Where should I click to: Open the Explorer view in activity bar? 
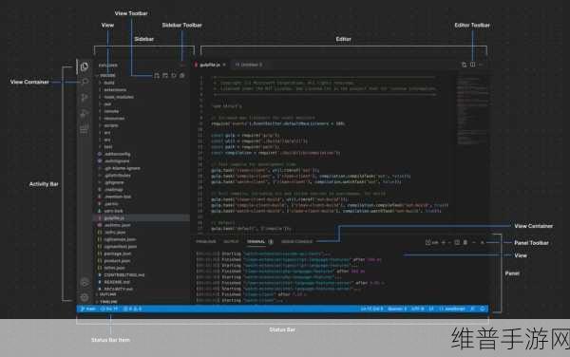(85, 66)
